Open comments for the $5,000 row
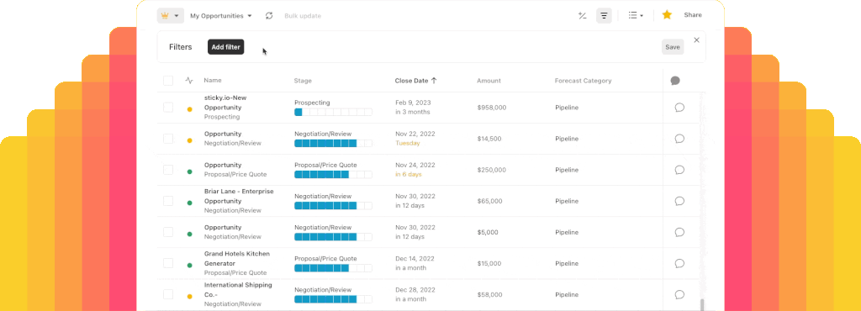 (x=679, y=232)
